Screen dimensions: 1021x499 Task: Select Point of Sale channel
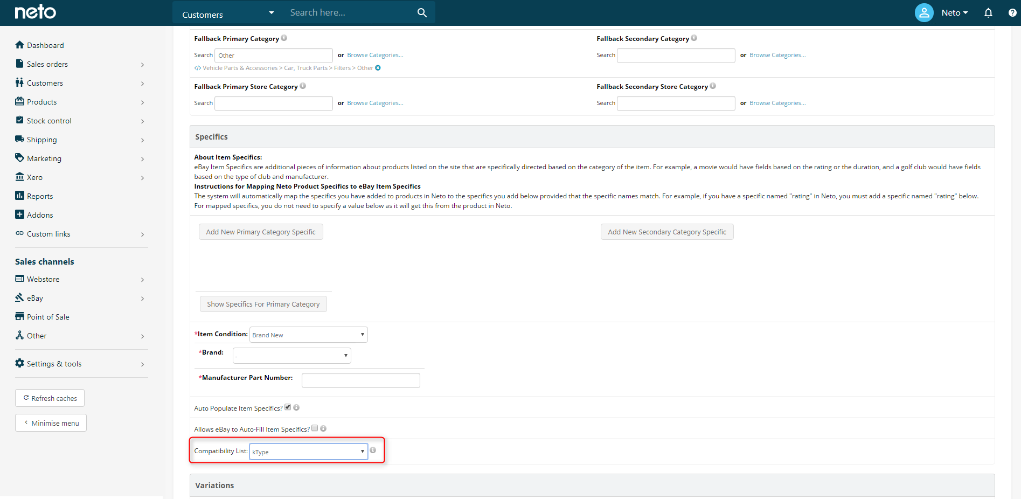pyautogui.click(x=48, y=317)
